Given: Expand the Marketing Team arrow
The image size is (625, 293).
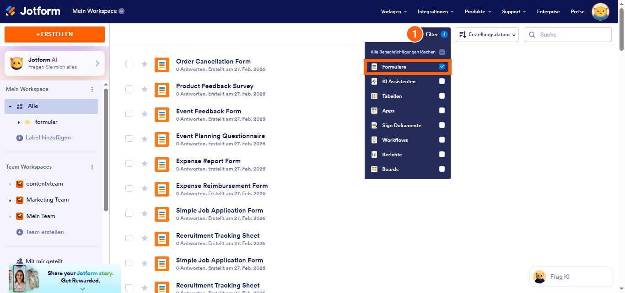Looking at the screenshot, I should coord(10,200).
